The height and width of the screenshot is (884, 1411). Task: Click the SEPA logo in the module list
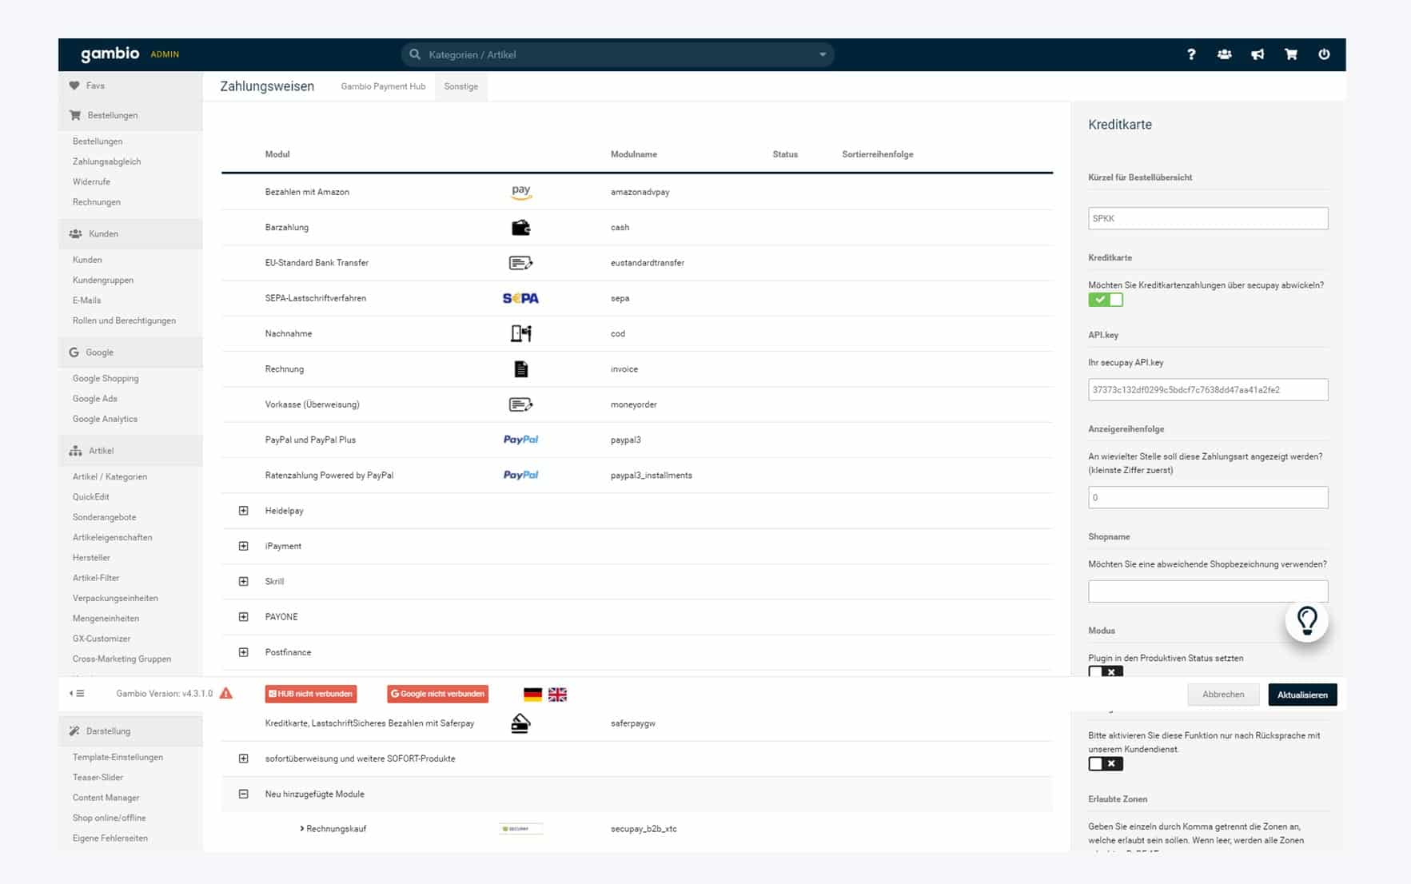coord(520,297)
